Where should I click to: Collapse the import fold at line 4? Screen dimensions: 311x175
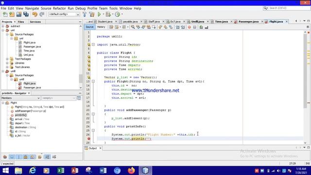click(93, 45)
